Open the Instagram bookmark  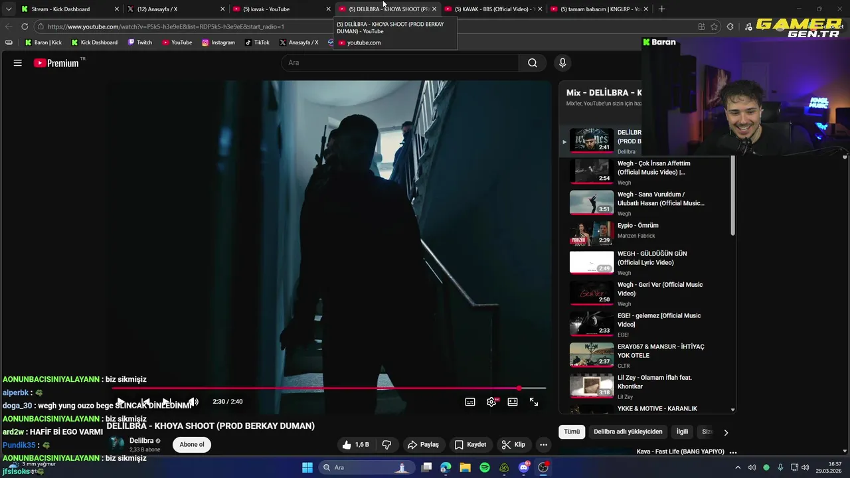[218, 42]
